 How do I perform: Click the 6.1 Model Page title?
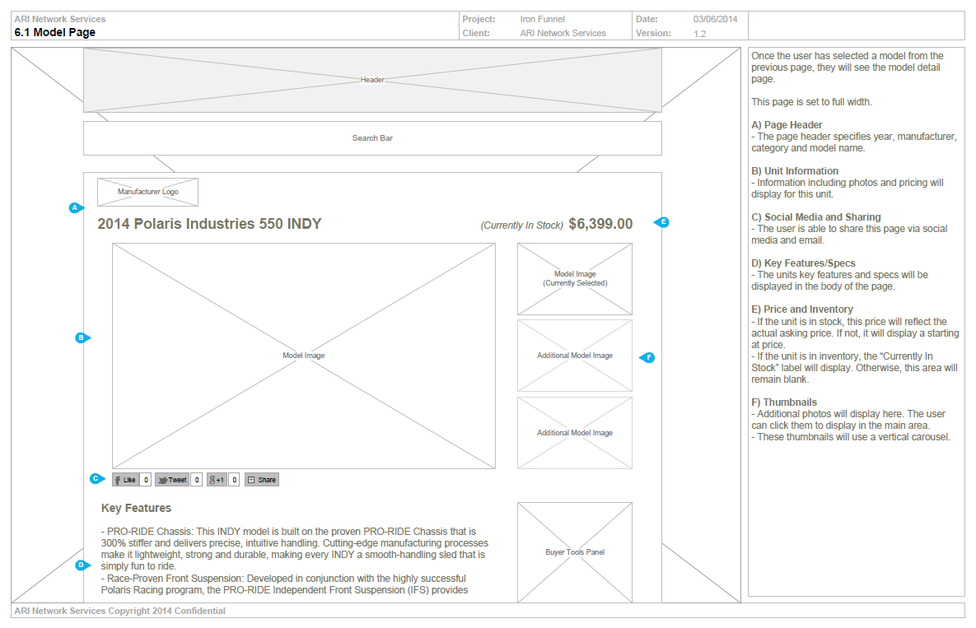[x=55, y=32]
